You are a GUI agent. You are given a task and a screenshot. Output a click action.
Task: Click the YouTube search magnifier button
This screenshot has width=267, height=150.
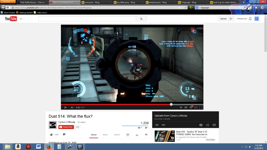(141, 19)
